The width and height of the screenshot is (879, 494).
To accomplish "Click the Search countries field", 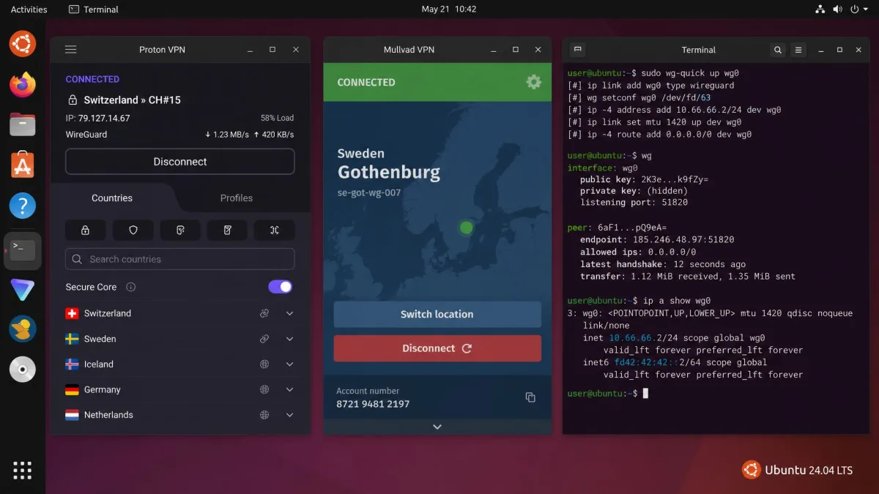I will click(180, 259).
